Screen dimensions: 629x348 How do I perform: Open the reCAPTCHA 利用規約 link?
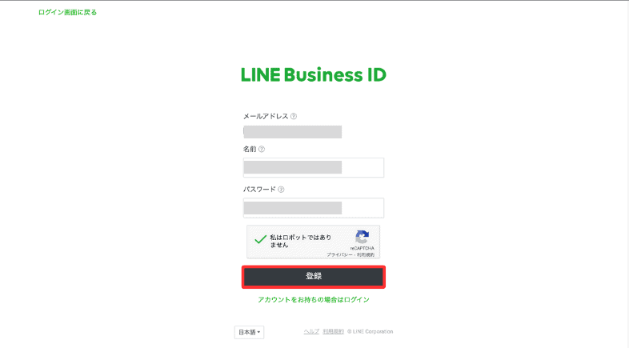[366, 254]
